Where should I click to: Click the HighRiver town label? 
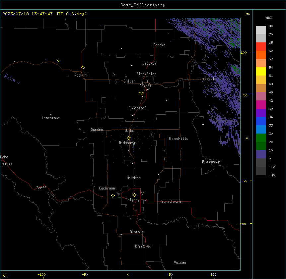coord(143,246)
